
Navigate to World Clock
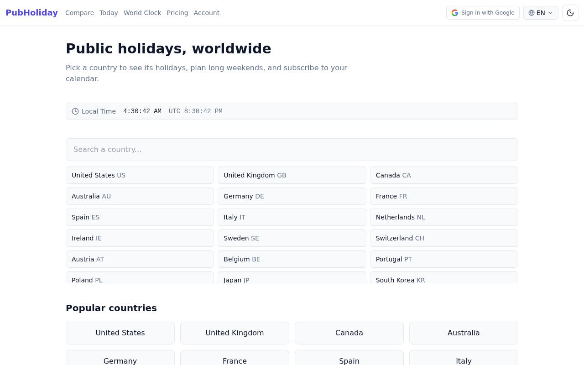pyautogui.click(x=142, y=13)
